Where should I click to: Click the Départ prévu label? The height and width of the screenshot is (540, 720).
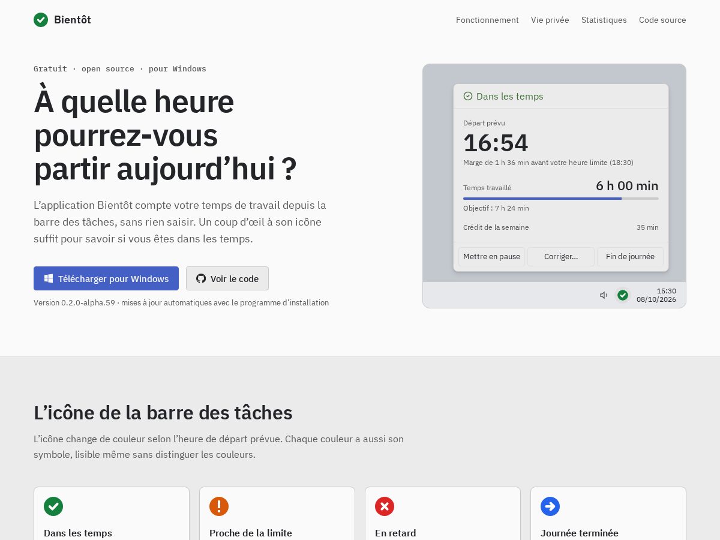coord(484,123)
